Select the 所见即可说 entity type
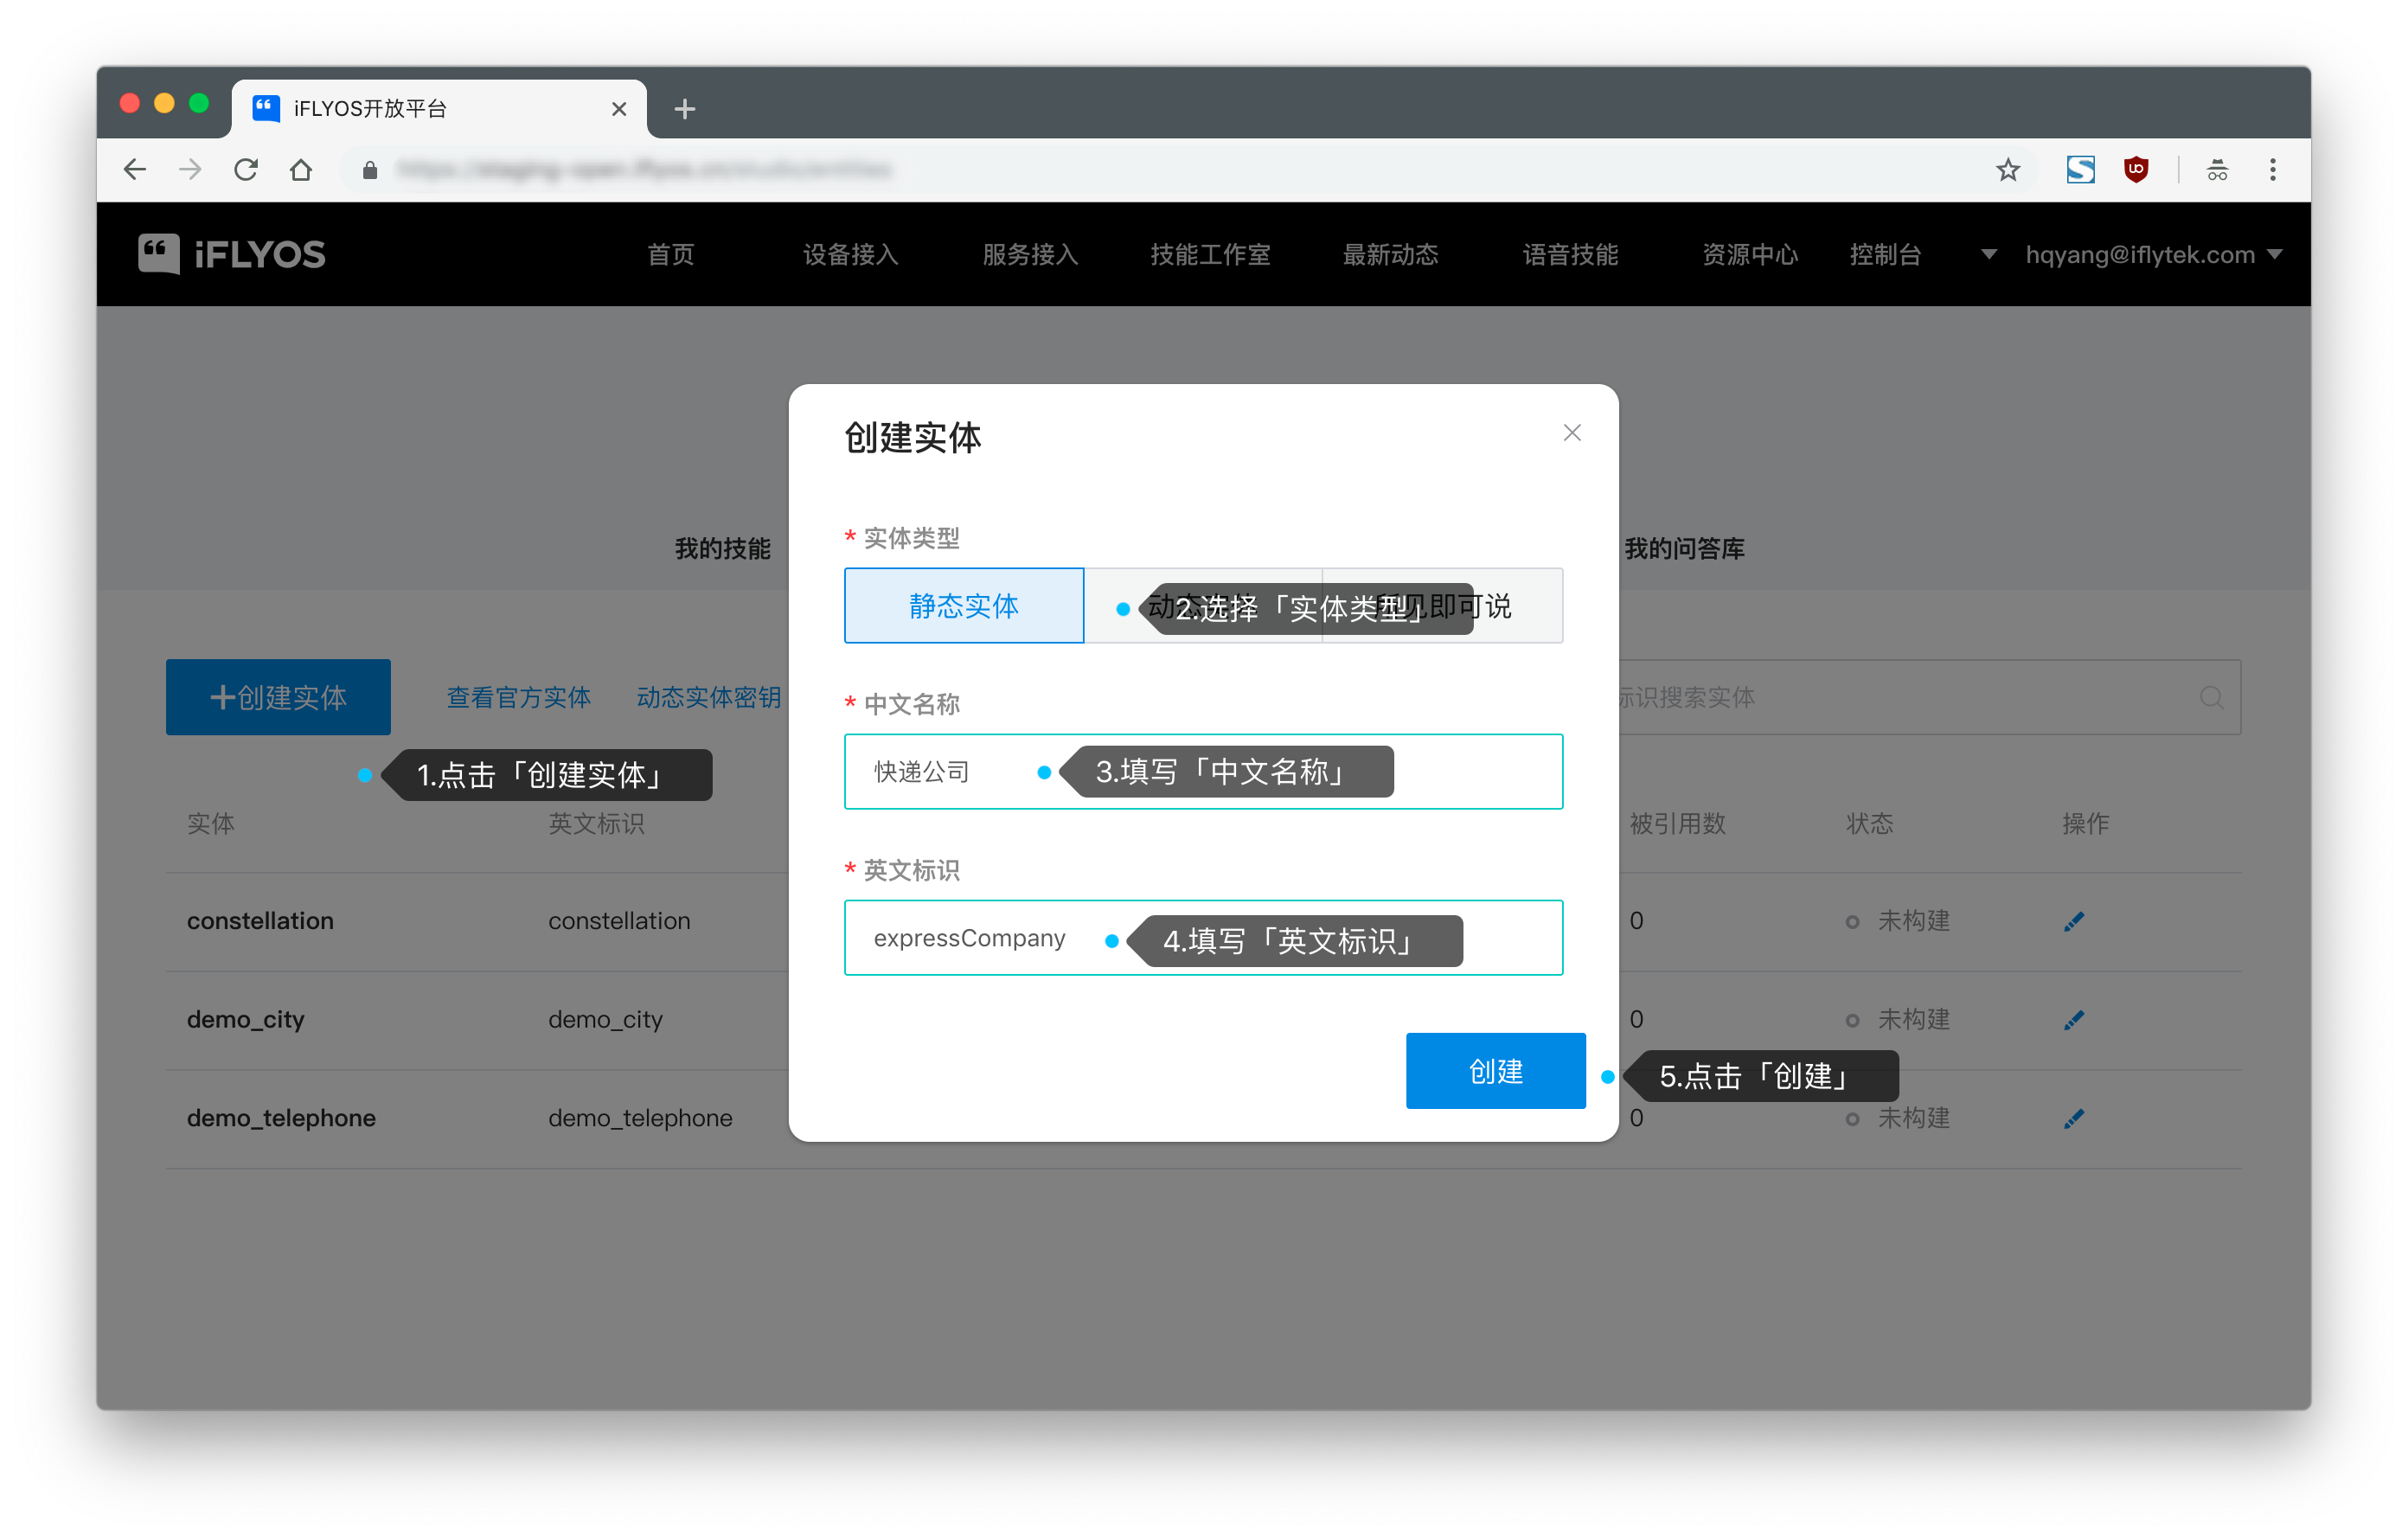This screenshot has width=2408, height=1538. (1442, 605)
